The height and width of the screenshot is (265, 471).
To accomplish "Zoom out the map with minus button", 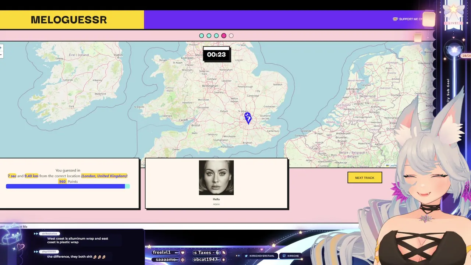I will [1, 55].
